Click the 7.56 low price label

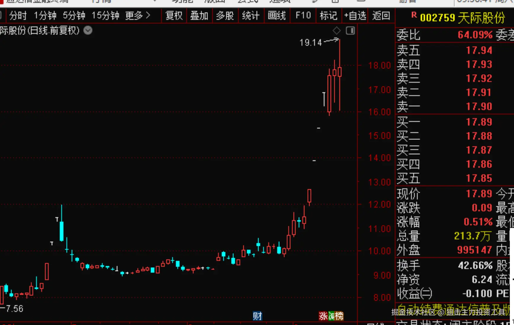[14, 309]
